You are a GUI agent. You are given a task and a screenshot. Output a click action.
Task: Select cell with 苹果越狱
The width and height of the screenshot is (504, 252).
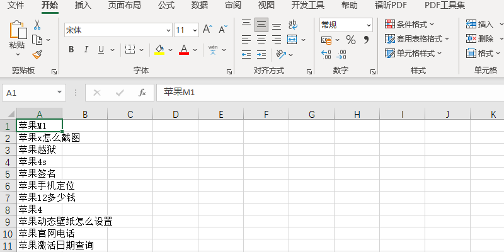39,150
